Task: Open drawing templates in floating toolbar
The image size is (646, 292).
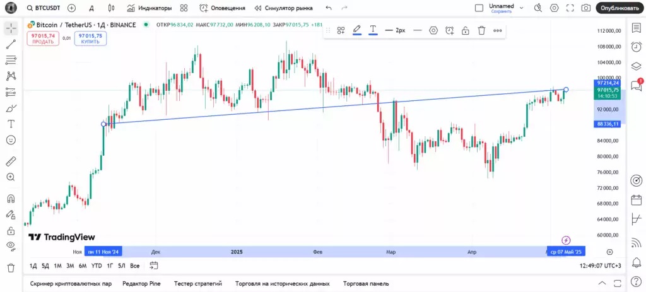Action: point(341,30)
